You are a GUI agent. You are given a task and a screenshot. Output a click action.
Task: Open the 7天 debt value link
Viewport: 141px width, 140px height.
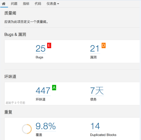coord(97,91)
